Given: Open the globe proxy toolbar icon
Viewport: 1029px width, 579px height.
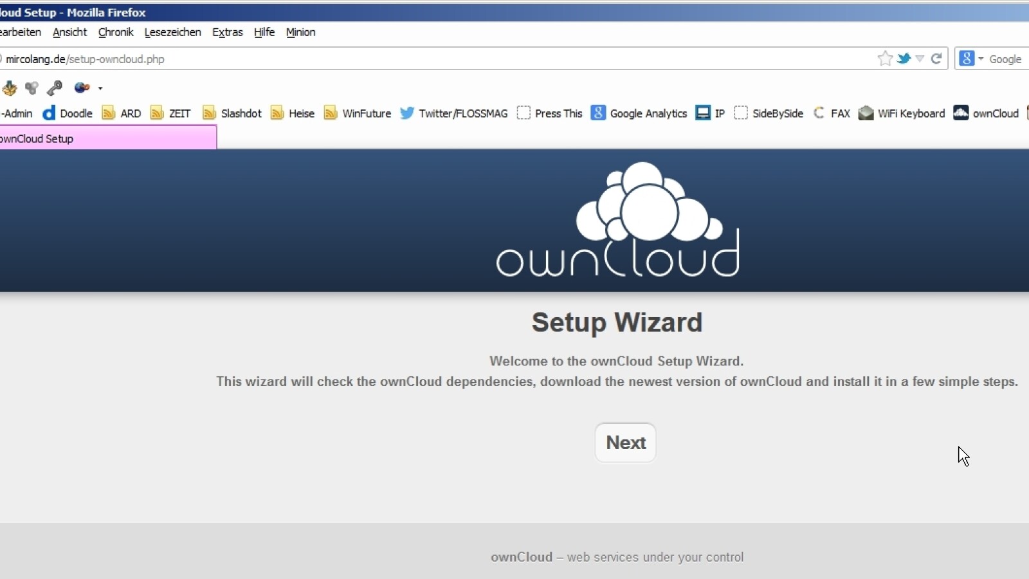Looking at the screenshot, I should click(x=82, y=87).
